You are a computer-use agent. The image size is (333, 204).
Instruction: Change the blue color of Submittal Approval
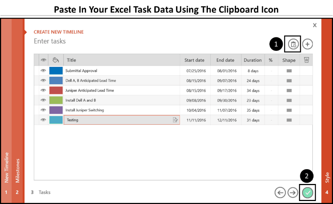tap(56, 70)
